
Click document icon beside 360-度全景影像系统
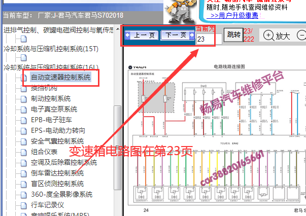tap(24, 195)
